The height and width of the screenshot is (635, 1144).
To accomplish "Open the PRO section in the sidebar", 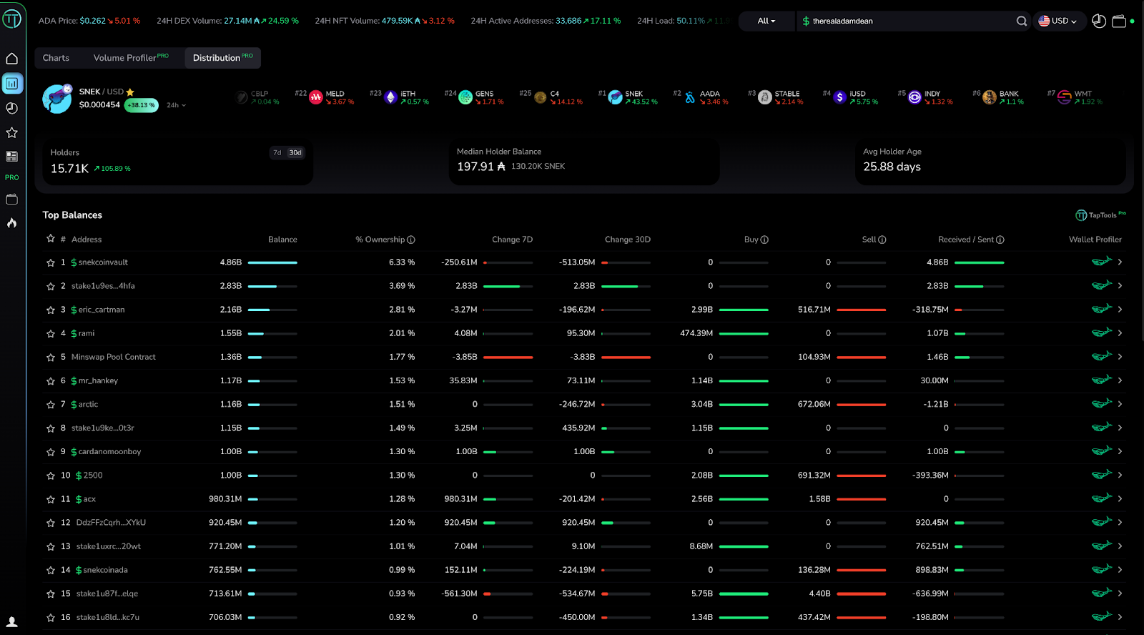I will pyautogui.click(x=12, y=177).
